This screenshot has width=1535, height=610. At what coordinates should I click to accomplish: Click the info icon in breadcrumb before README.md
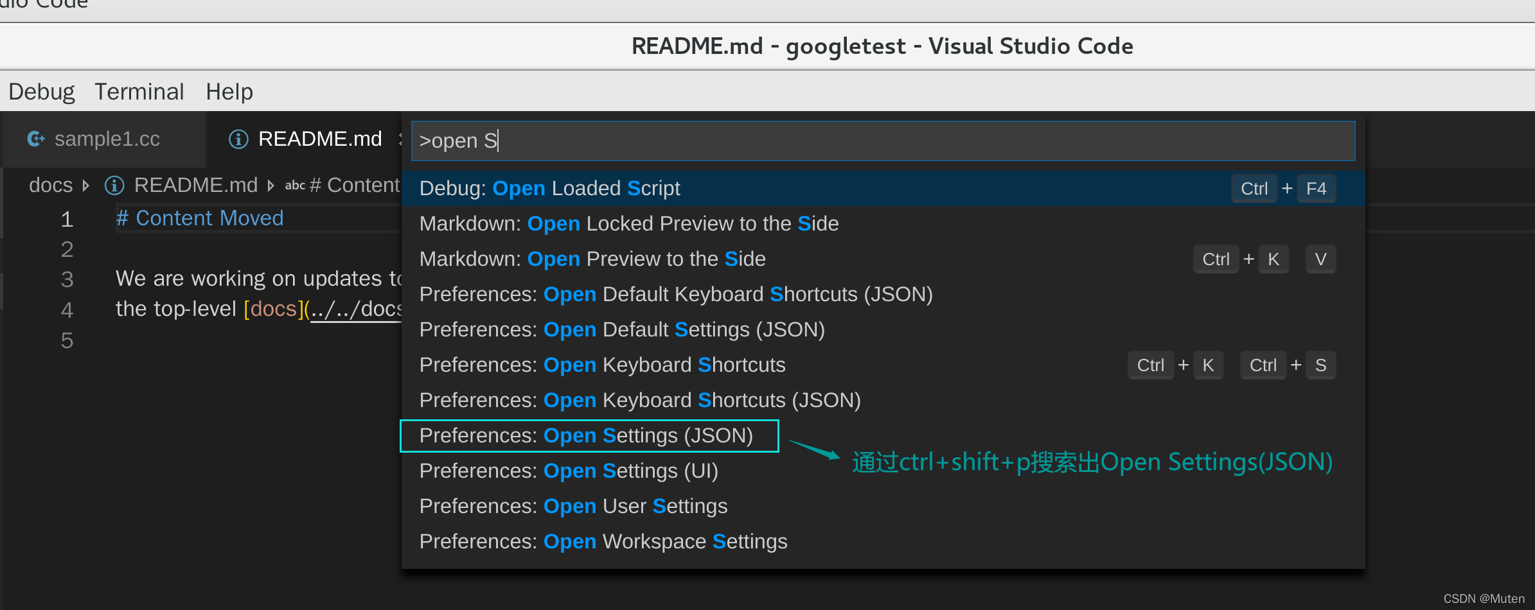click(114, 186)
